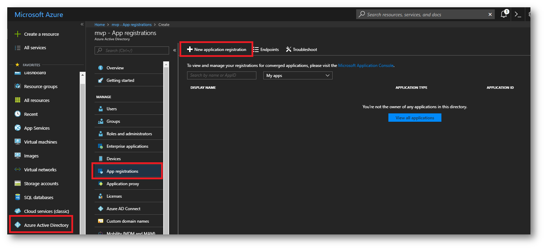Click the View all applications button
The height and width of the screenshot is (249, 545).
pos(415,118)
